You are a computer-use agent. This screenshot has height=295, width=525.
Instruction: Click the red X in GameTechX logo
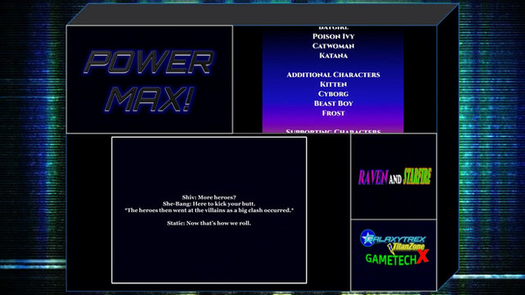pyautogui.click(x=423, y=256)
